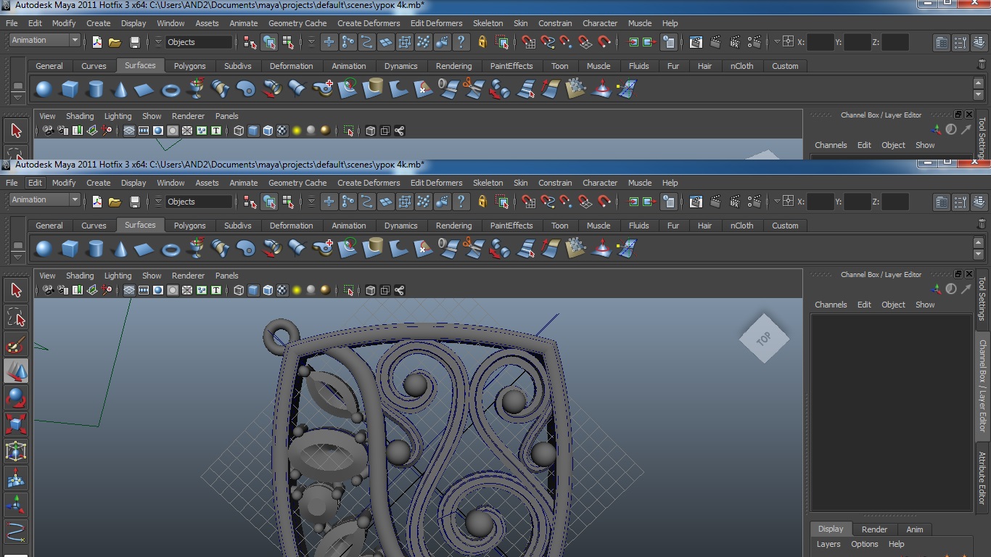This screenshot has height=557, width=991.
Task: Toggle lock selection padlock in lower window
Action: (x=482, y=202)
